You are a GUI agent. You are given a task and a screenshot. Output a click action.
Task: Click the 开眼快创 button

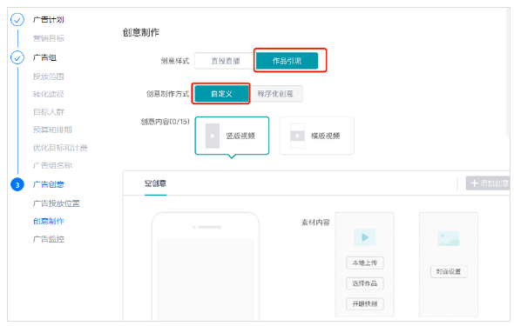coord(364,304)
